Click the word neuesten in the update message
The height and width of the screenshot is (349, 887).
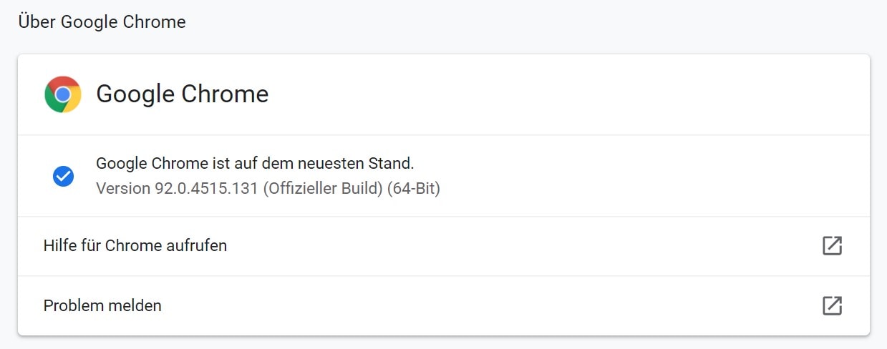[x=339, y=163]
